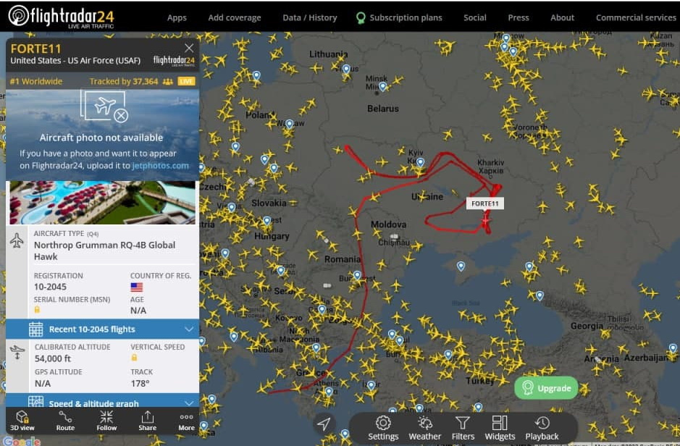Open the Filters panel
The height and width of the screenshot is (446, 680).
pyautogui.click(x=463, y=428)
